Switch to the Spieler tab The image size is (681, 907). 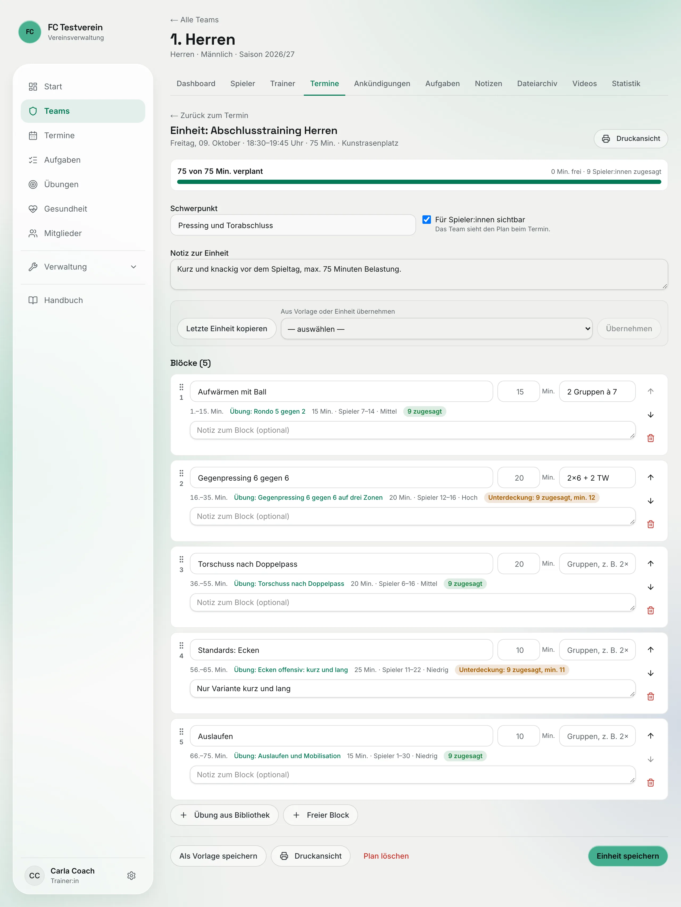point(242,84)
